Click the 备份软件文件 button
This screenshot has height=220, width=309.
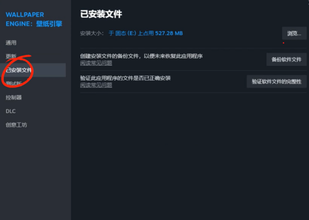pyautogui.click(x=286, y=60)
